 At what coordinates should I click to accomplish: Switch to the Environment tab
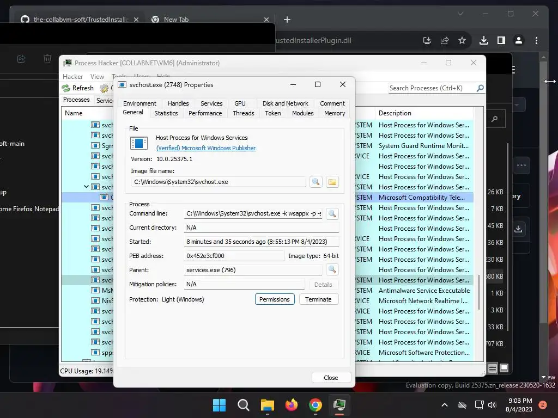tap(139, 103)
